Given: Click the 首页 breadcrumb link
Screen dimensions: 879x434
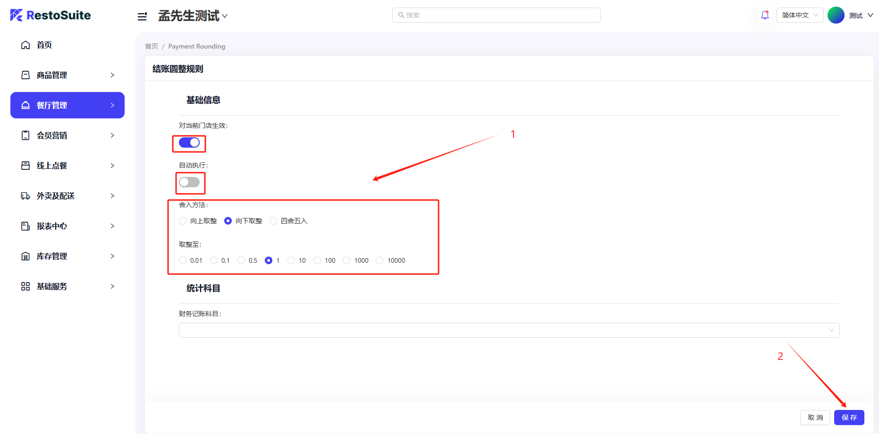Looking at the screenshot, I should coord(151,46).
